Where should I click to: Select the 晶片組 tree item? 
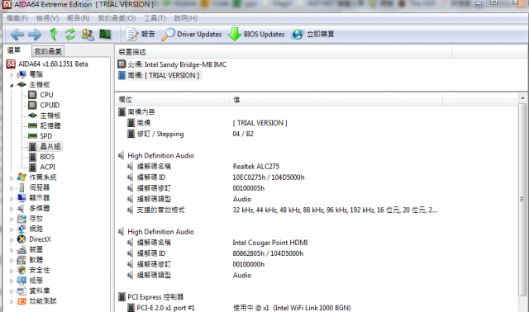50,146
